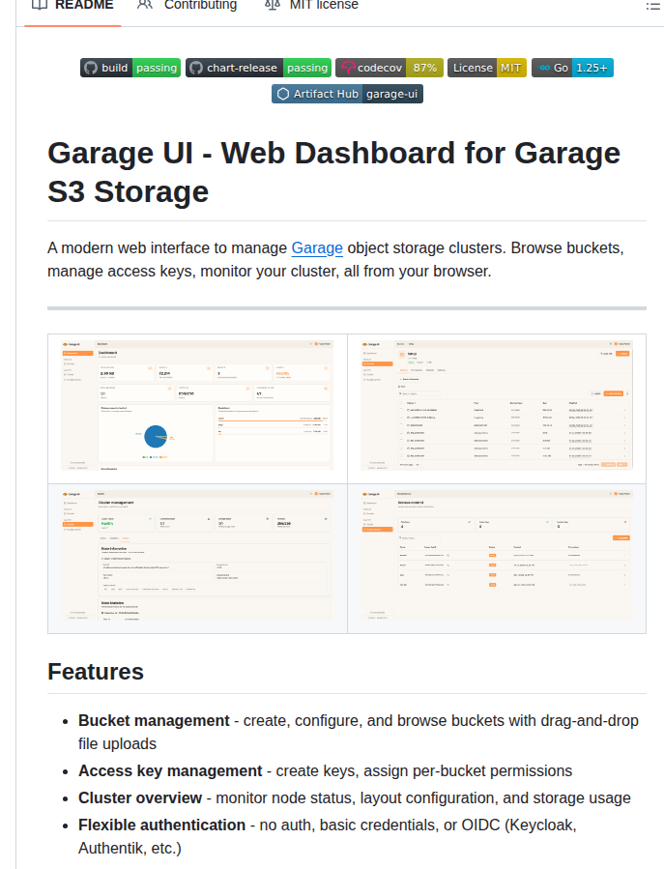Viewport: 664px width, 869px height.
Task: Switch to the Contributing tab
Action: click(x=188, y=6)
